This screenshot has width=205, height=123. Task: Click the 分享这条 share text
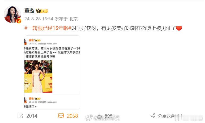point(166,116)
